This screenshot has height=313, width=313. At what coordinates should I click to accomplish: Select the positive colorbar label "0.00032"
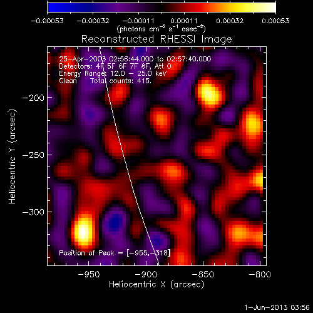[x=230, y=21]
